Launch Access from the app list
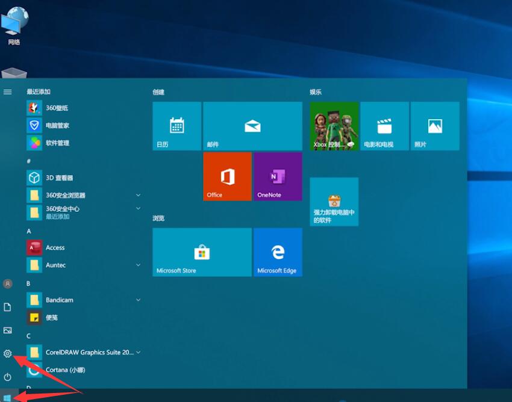 pyautogui.click(x=83, y=248)
